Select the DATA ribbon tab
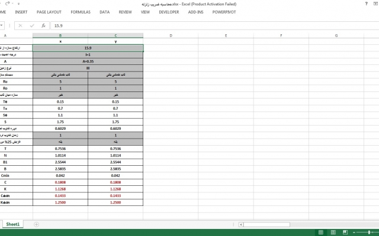Viewport: 379px width, 236px height. click(x=105, y=12)
